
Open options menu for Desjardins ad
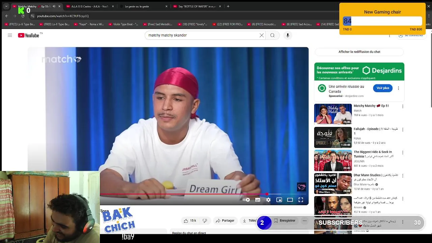click(398, 88)
